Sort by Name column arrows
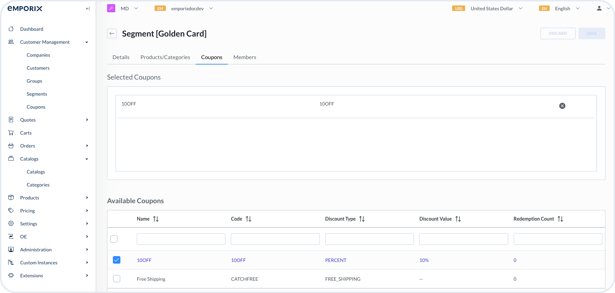 156,219
